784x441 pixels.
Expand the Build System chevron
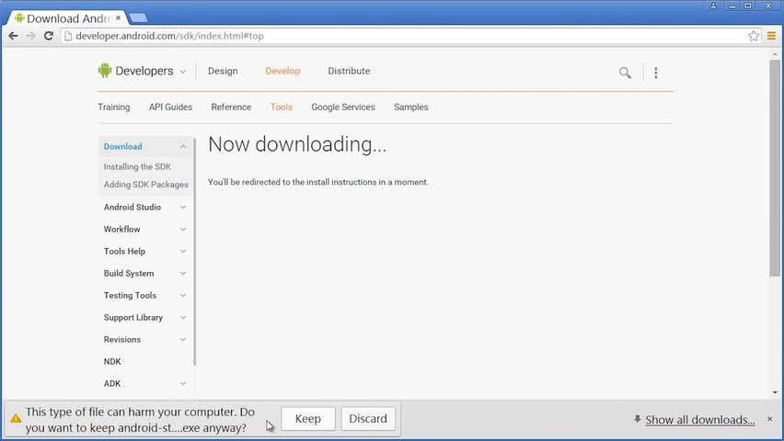183,273
